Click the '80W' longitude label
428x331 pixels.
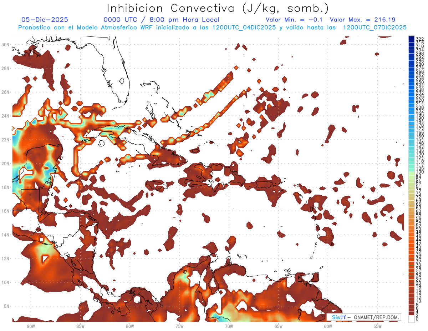point(130,327)
